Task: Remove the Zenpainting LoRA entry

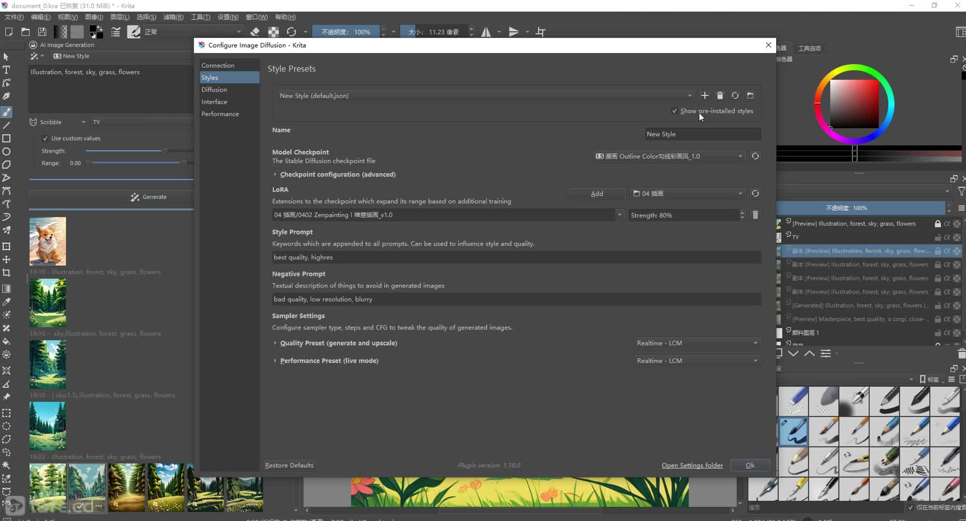Action: (755, 215)
